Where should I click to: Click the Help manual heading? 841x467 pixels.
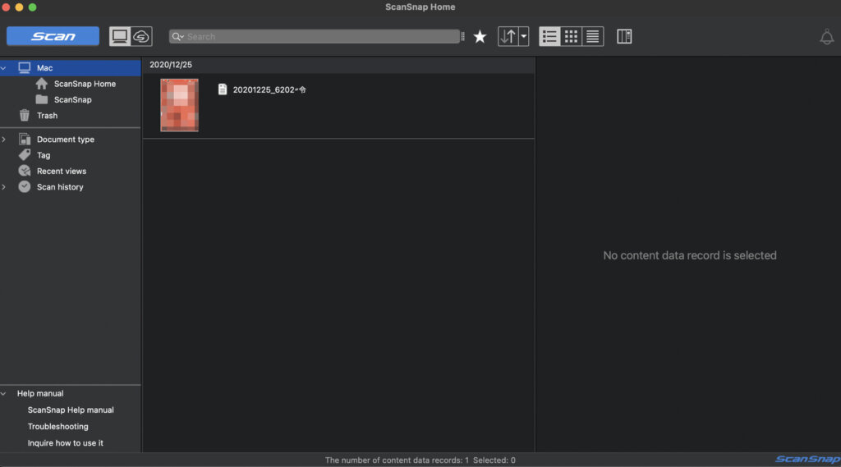click(40, 394)
